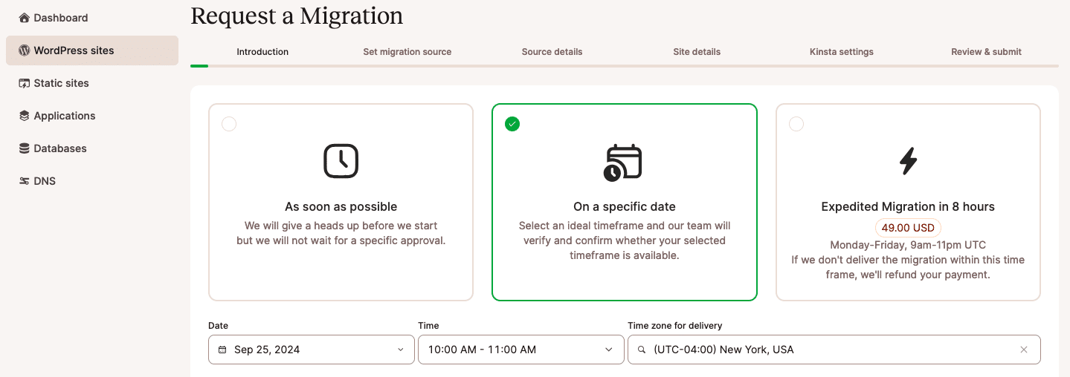Click the clock icon for ASAP migration
The image size is (1070, 377).
(x=341, y=160)
